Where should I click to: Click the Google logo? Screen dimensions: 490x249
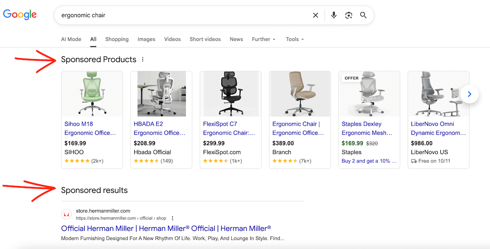(20, 14)
